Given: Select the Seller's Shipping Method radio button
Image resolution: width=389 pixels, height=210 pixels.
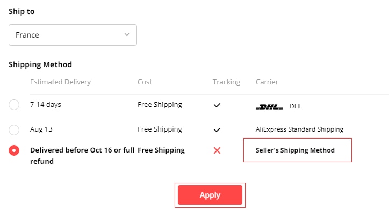Looking at the screenshot, I should (14, 150).
